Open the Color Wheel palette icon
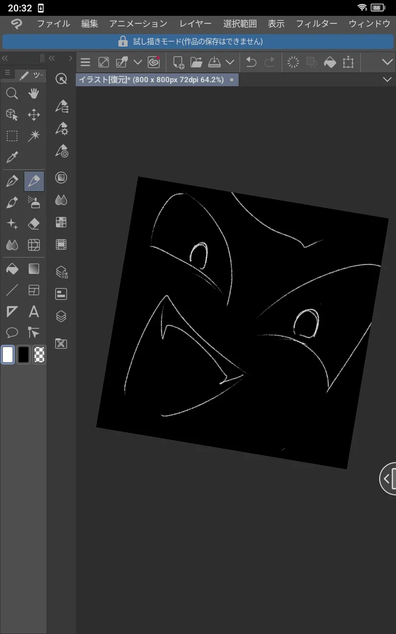The height and width of the screenshot is (634, 396). [x=61, y=178]
